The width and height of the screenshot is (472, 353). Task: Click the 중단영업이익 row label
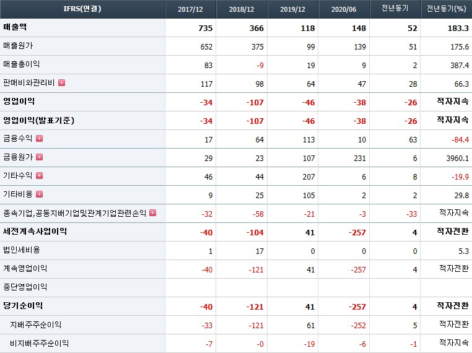tap(25, 287)
